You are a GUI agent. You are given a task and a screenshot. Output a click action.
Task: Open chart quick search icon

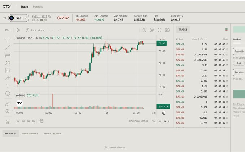click(x=144, y=30)
